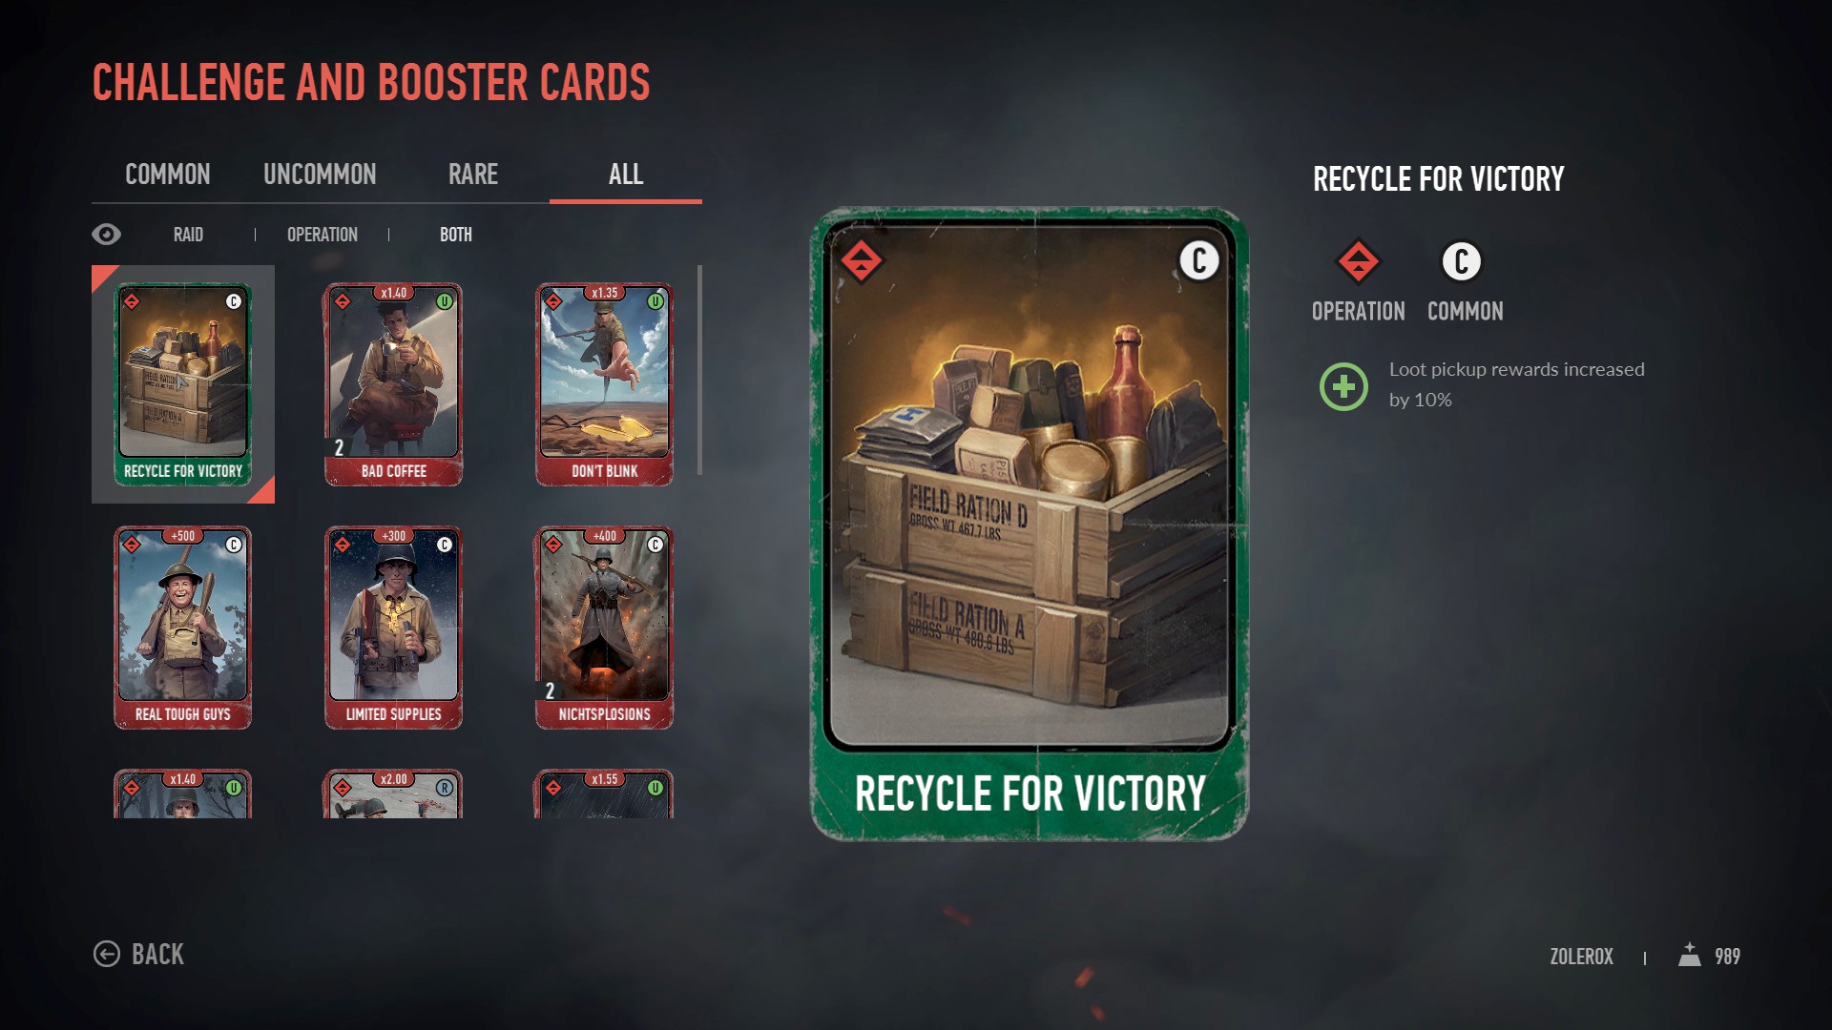Click the back arrow circle icon
Screen dimensions: 1832x1030
[x=107, y=955]
